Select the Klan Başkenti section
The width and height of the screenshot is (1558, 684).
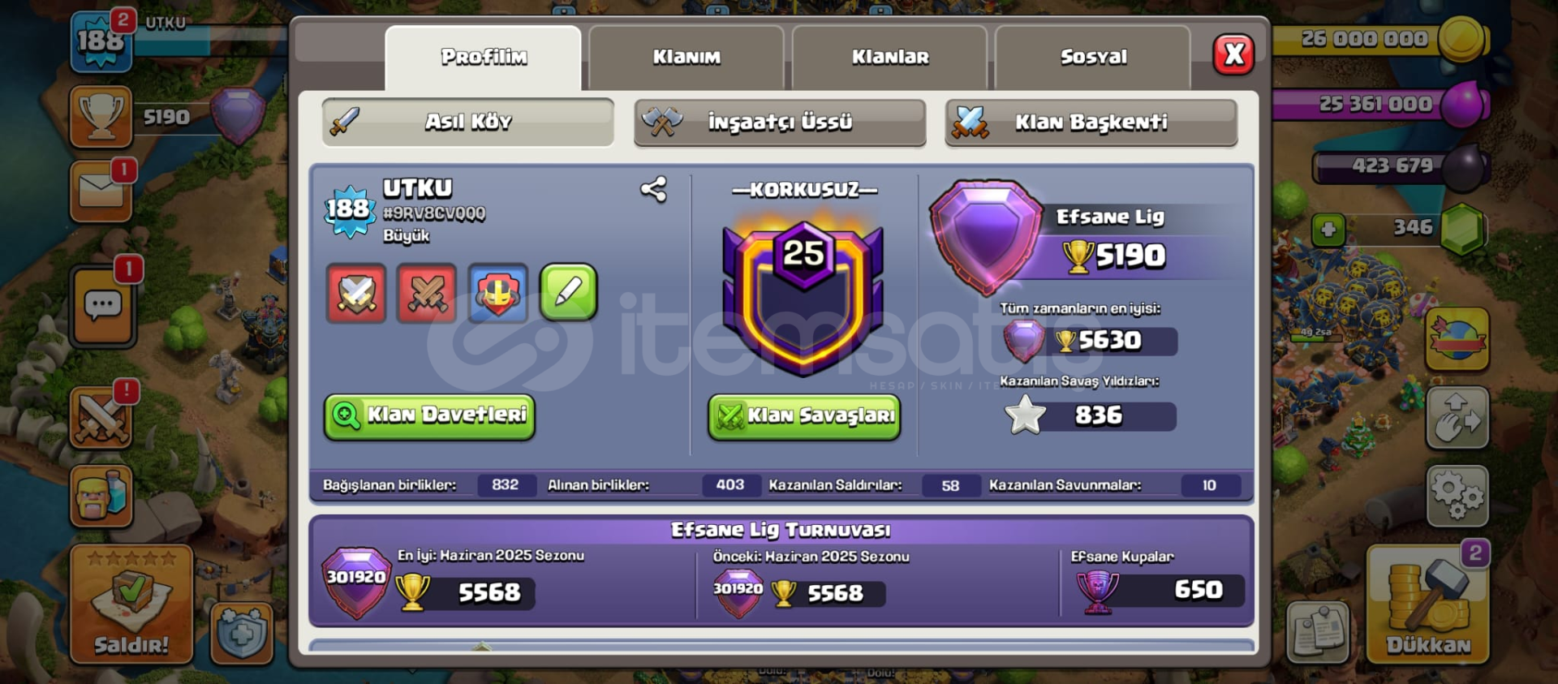pos(1091,123)
